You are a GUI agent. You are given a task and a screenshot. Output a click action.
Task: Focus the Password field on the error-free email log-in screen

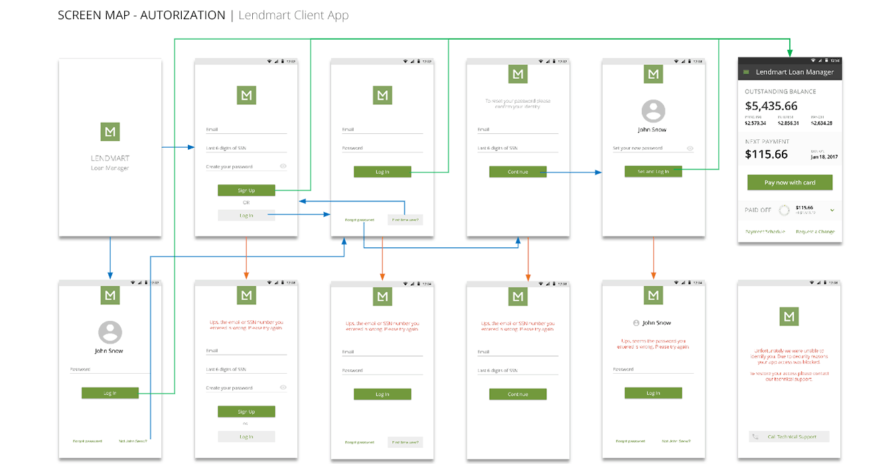pyautogui.click(x=382, y=148)
